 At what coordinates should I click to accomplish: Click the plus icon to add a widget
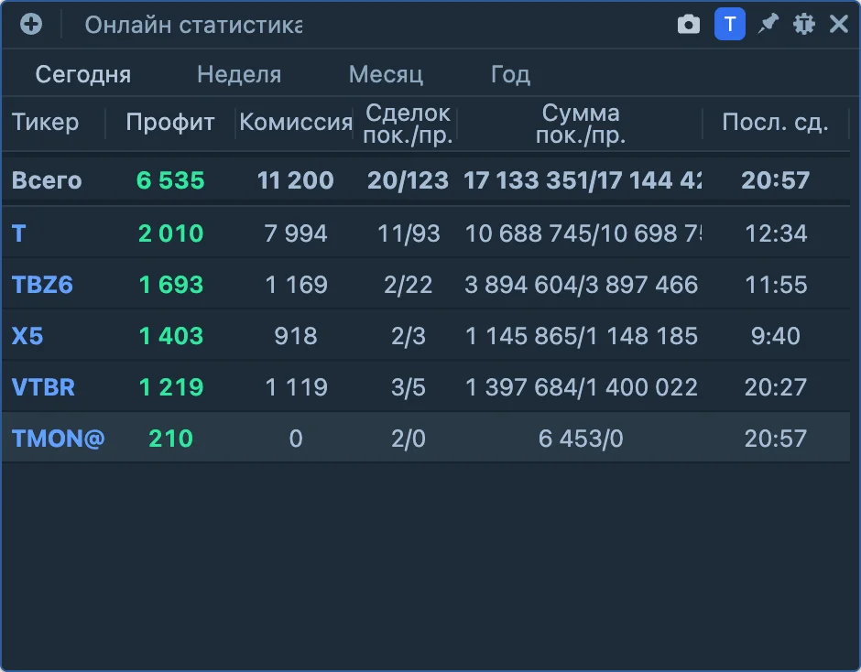pos(31,24)
